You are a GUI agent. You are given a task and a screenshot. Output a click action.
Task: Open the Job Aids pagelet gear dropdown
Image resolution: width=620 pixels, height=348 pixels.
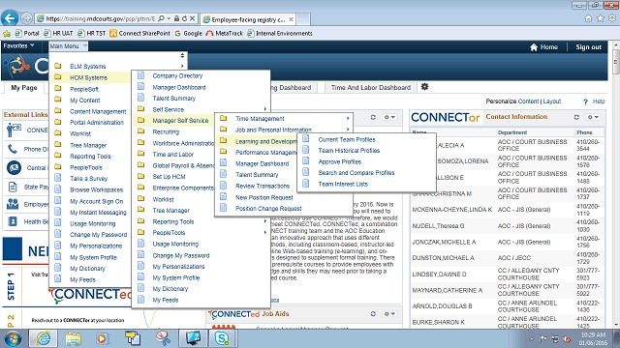[x=389, y=313]
